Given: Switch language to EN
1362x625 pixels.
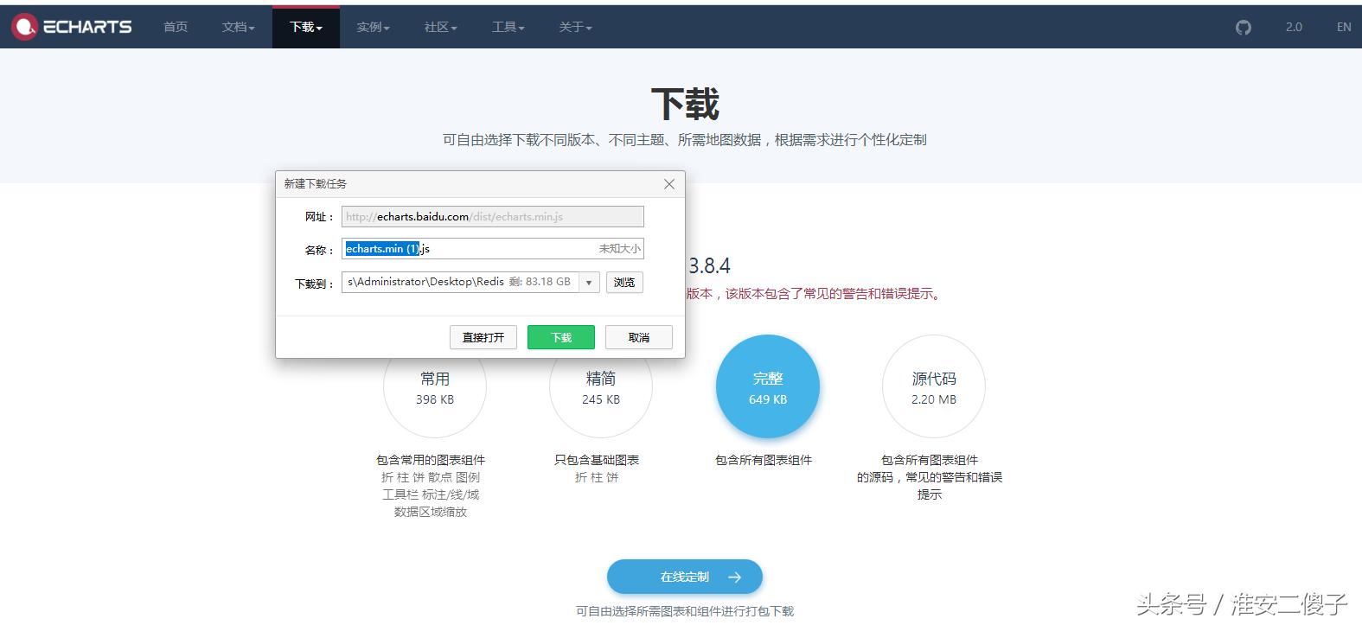Looking at the screenshot, I should 1344,27.
